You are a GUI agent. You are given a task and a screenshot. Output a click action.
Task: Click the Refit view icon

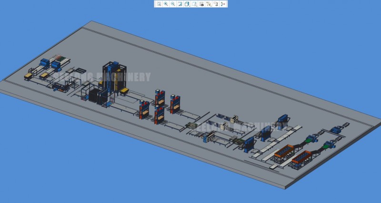click(x=159, y=4)
